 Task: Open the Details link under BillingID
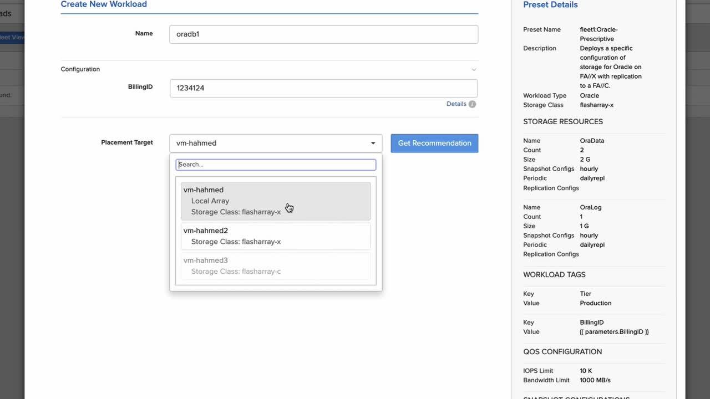pyautogui.click(x=456, y=104)
